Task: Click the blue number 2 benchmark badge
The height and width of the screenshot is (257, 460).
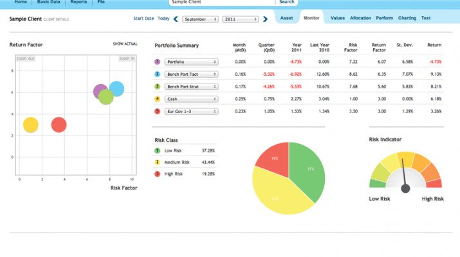Action: 158,74
